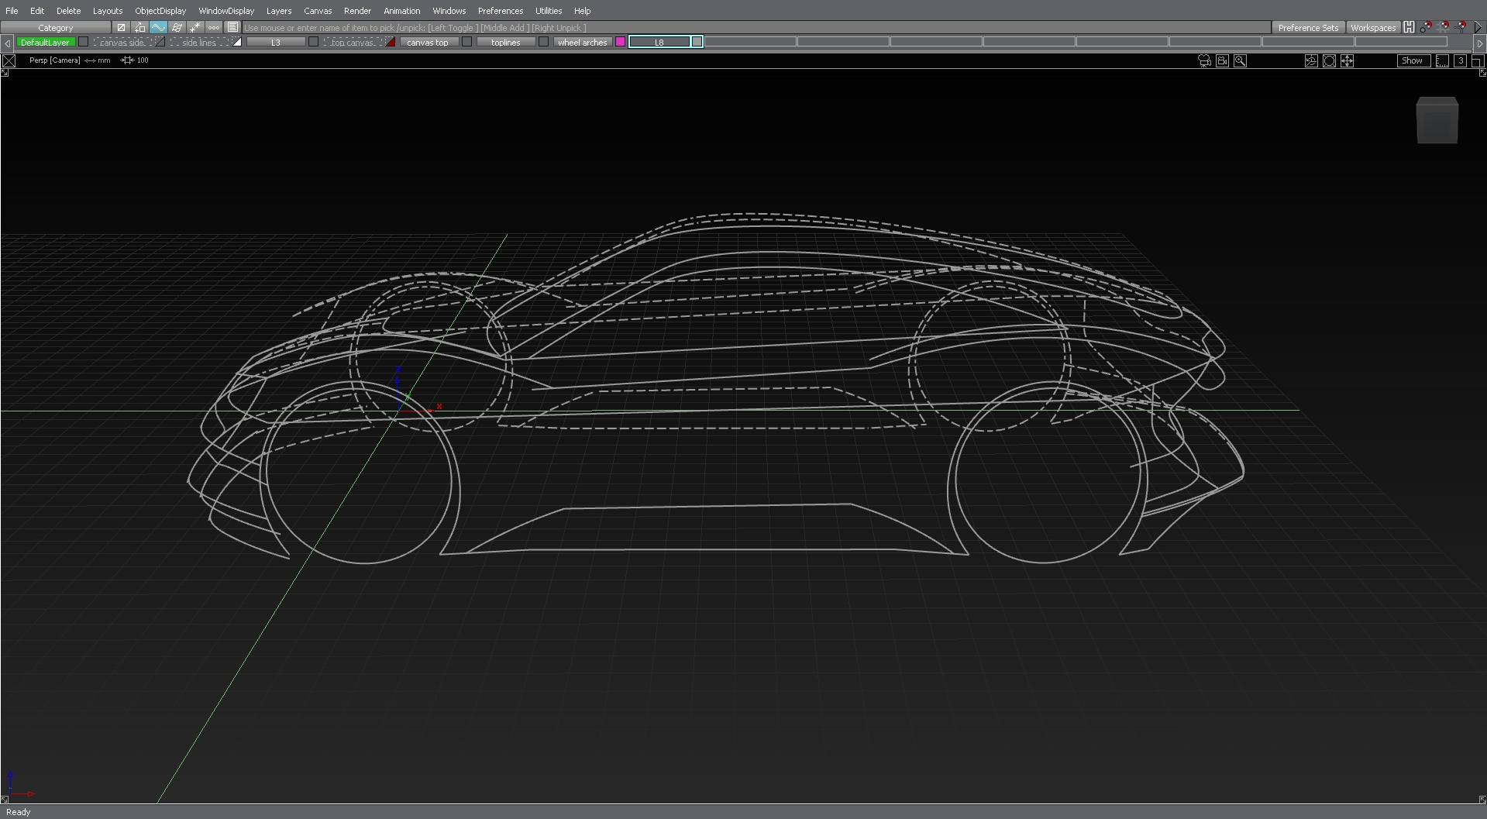Image resolution: width=1487 pixels, height=819 pixels.
Task: Click the pan arrows icon in viewport bar
Action: pos(1347,61)
